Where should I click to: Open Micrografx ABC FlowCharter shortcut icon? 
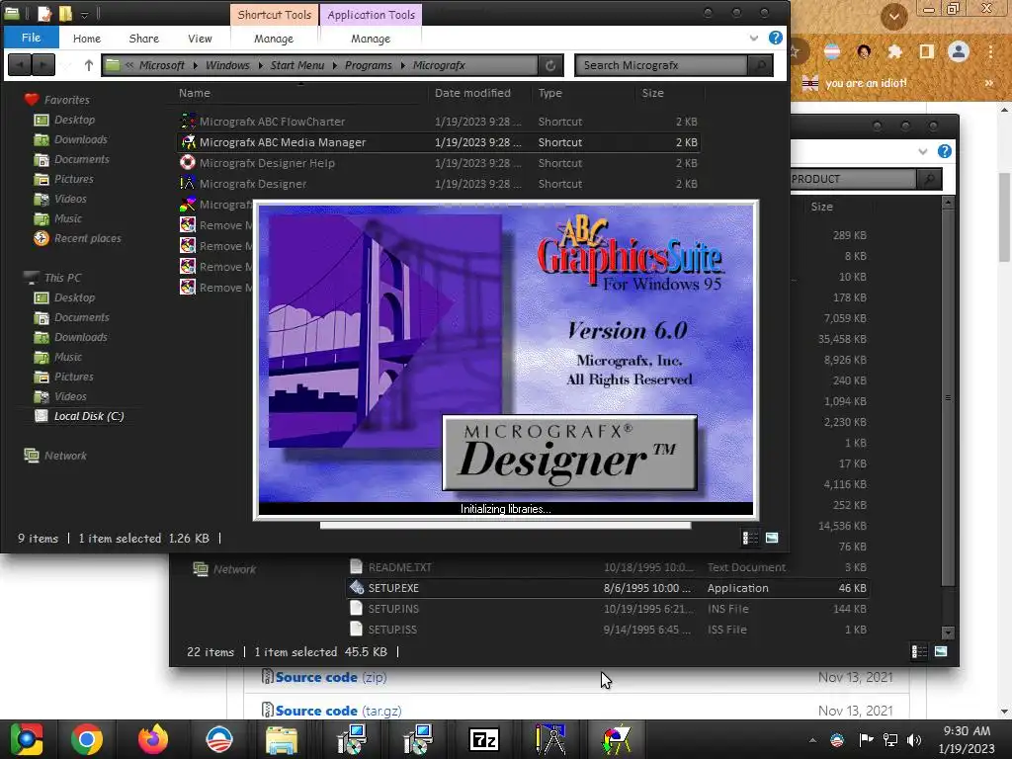click(188, 121)
